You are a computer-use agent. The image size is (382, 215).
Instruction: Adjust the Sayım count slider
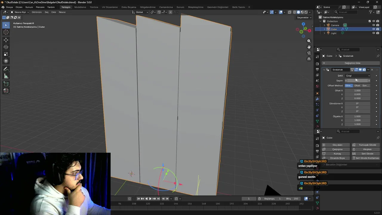pos(358,81)
